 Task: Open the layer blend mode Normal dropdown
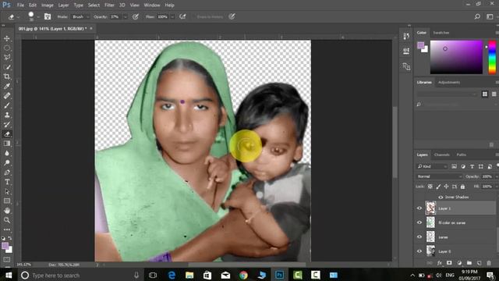coord(439,176)
